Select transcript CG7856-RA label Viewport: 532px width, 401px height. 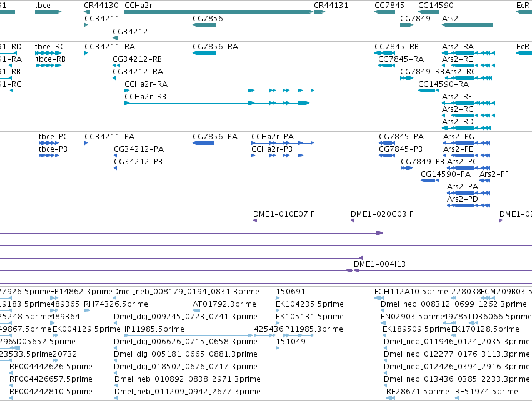(x=215, y=46)
